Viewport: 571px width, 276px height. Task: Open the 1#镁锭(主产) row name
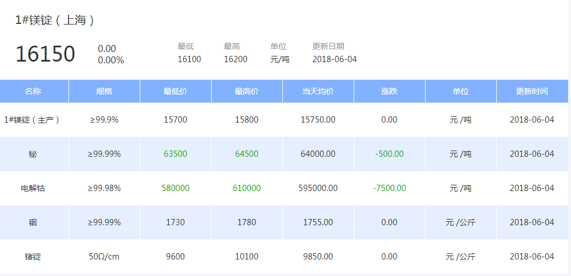pos(32,120)
